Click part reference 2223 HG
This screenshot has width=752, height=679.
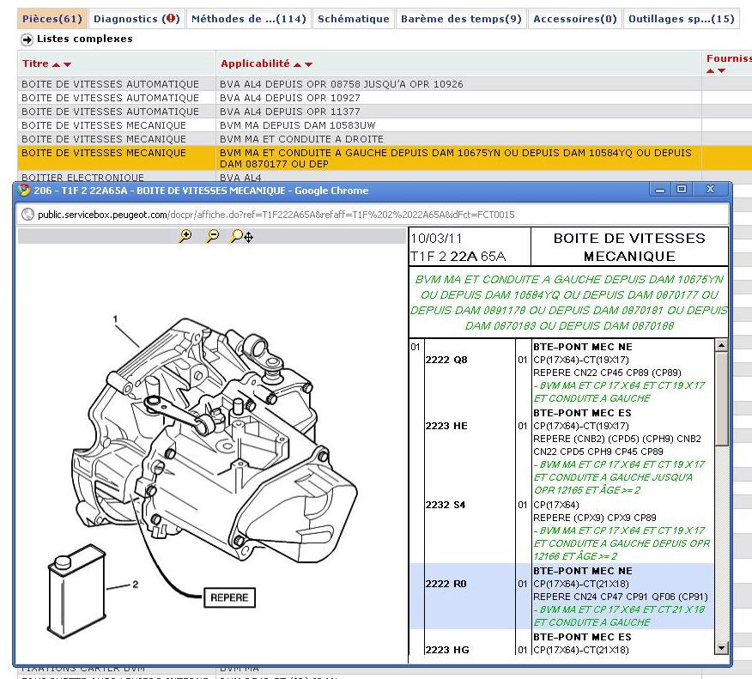(x=447, y=650)
